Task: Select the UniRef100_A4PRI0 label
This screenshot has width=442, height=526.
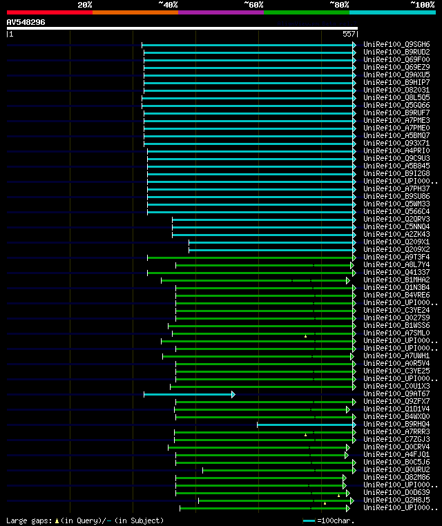Action: pyautogui.click(x=396, y=150)
